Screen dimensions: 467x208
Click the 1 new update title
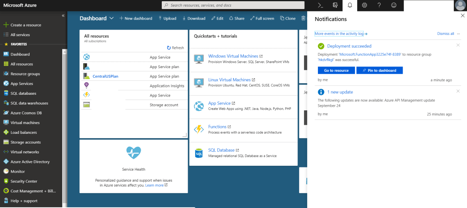pos(340,92)
